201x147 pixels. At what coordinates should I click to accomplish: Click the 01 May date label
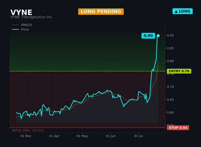tap(82, 136)
